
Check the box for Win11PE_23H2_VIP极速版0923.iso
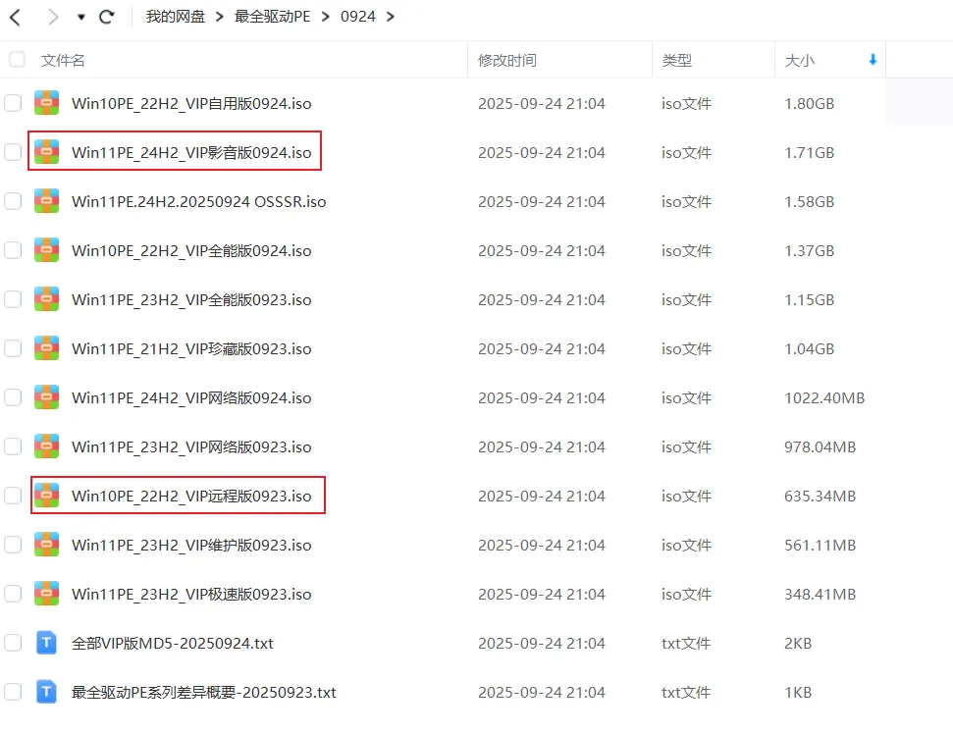(13, 594)
